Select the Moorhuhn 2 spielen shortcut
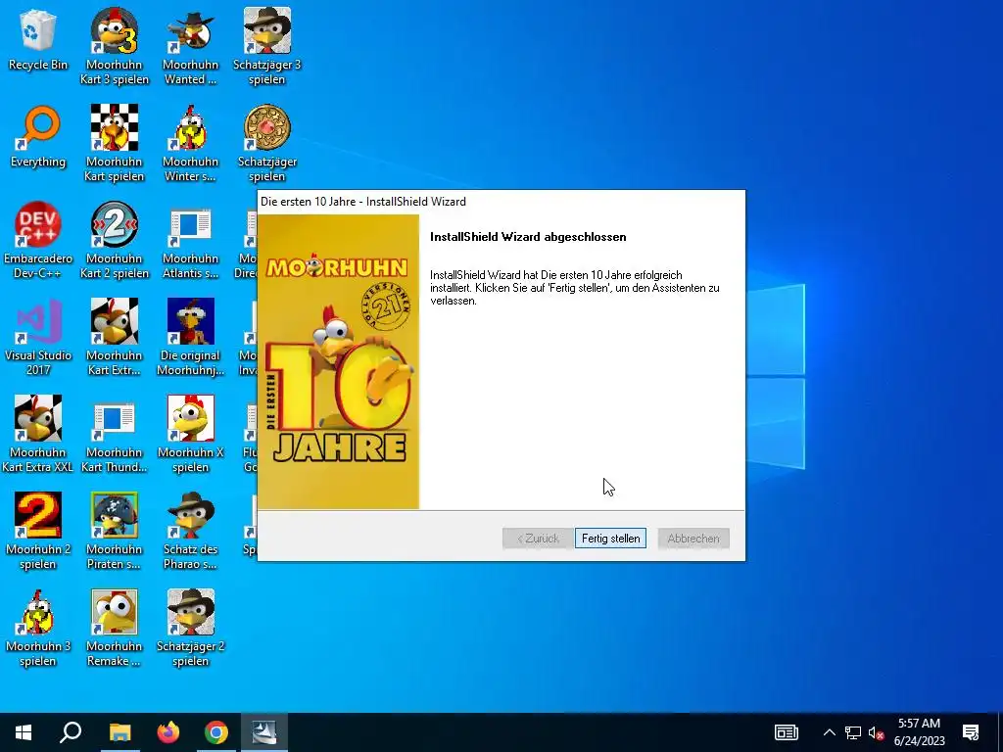This screenshot has width=1003, height=752. coord(38,532)
